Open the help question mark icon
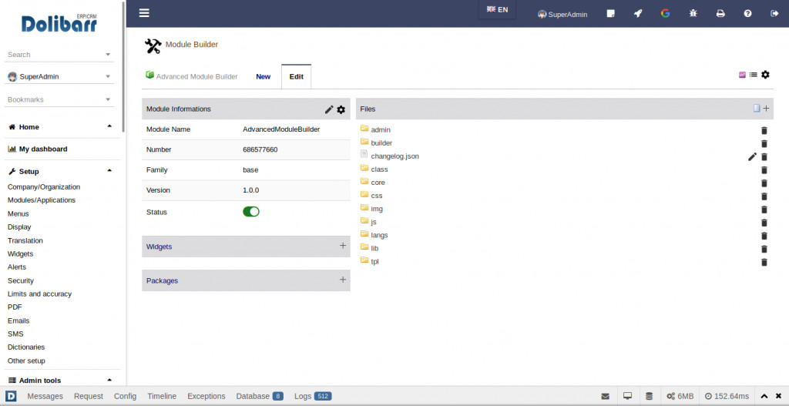The image size is (789, 406). tap(747, 14)
